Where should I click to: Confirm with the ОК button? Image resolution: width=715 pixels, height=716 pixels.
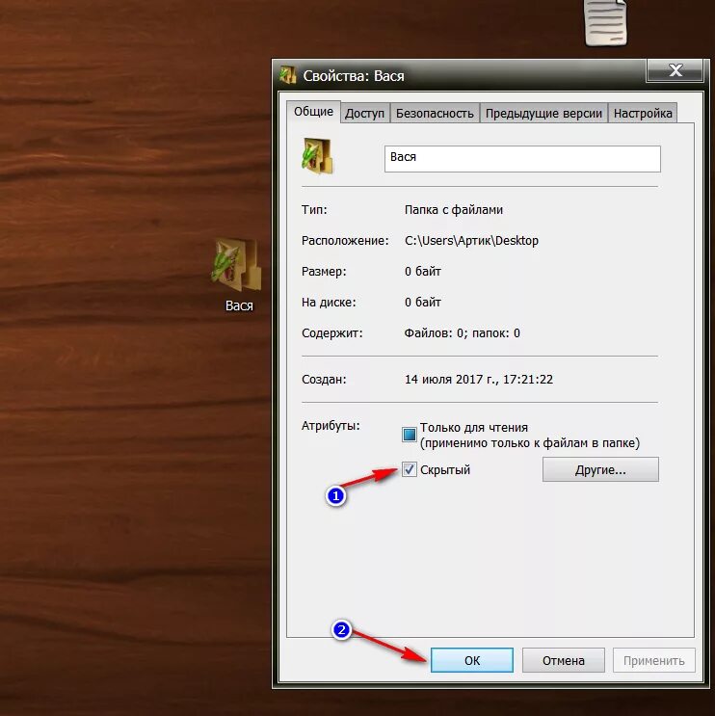[x=472, y=660]
